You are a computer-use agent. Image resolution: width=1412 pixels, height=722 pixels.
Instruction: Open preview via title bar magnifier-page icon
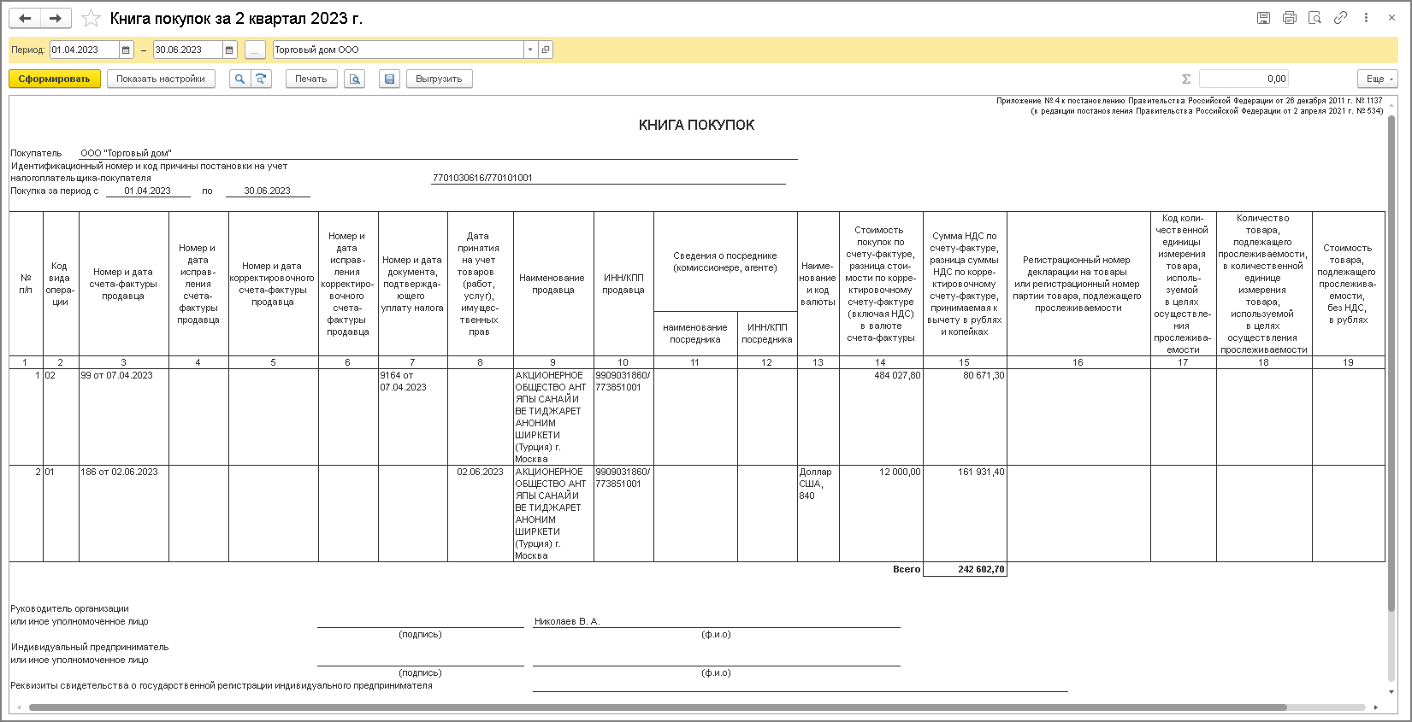click(1315, 18)
